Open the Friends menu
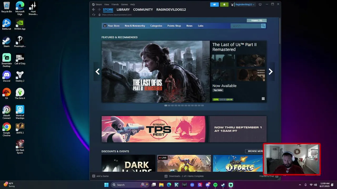The width and height of the screenshot is (337, 189). point(115,4)
